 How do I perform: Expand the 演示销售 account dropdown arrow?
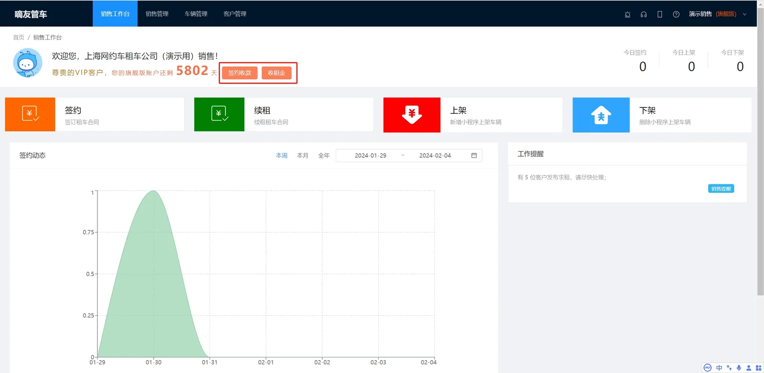click(744, 14)
